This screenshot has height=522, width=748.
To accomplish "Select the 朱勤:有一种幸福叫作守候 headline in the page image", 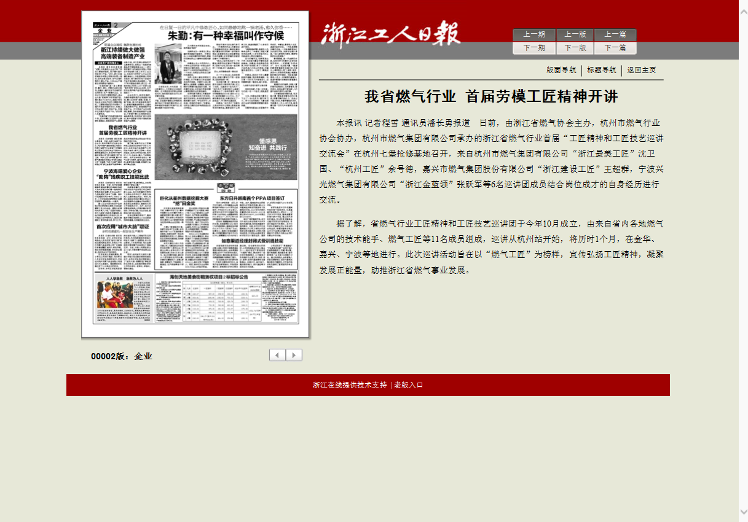I will 226,36.
